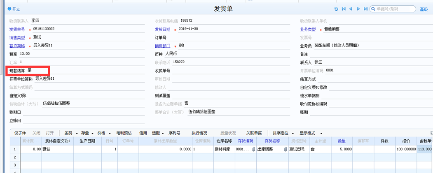Screen dimensions: 433x173
Task: Open the 销售类型 field link
Action: [17, 38]
